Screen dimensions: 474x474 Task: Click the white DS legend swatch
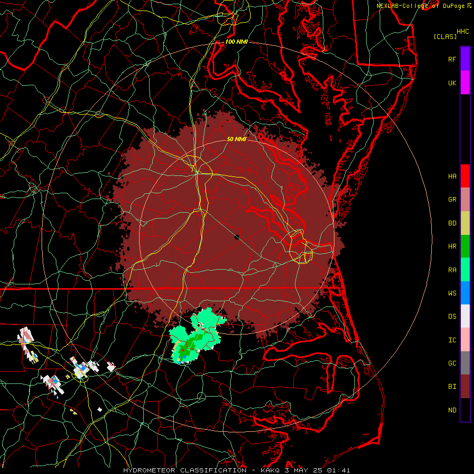click(465, 316)
